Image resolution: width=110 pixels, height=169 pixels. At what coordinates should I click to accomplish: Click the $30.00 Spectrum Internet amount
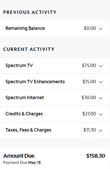pyautogui.click(x=89, y=98)
